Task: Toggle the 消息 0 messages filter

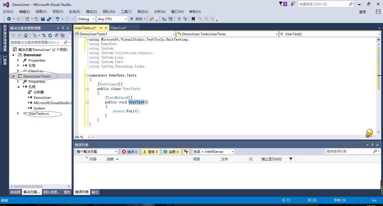Action: click(171, 152)
